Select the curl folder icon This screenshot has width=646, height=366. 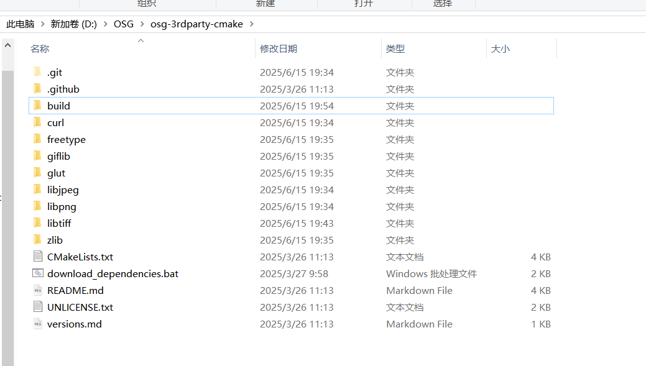(38, 122)
